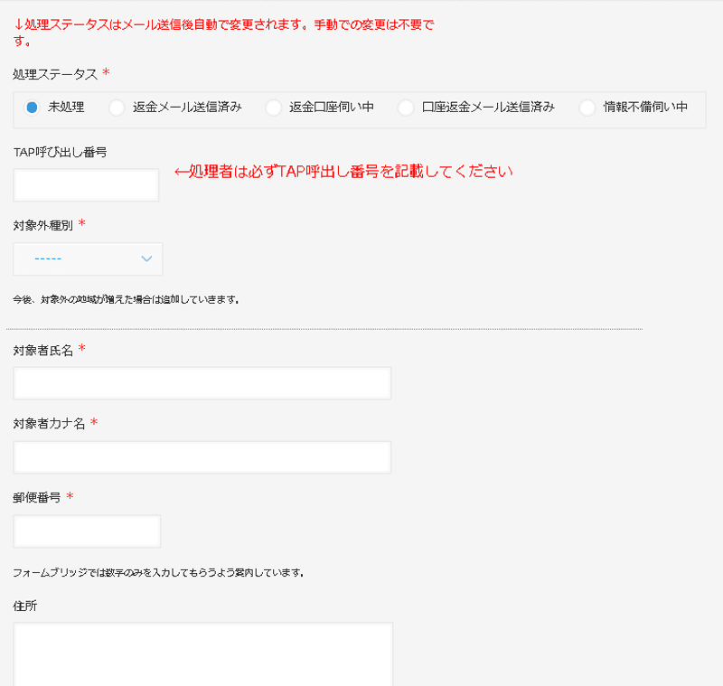Click the 郵便番号 field label

[36, 498]
